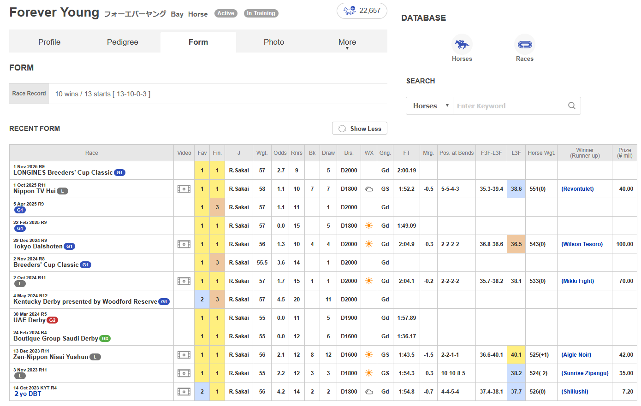Open the 2 yo DBT race link

click(x=28, y=394)
